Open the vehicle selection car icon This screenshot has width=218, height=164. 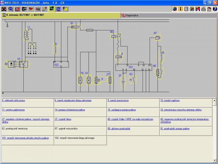[x=4, y=9]
